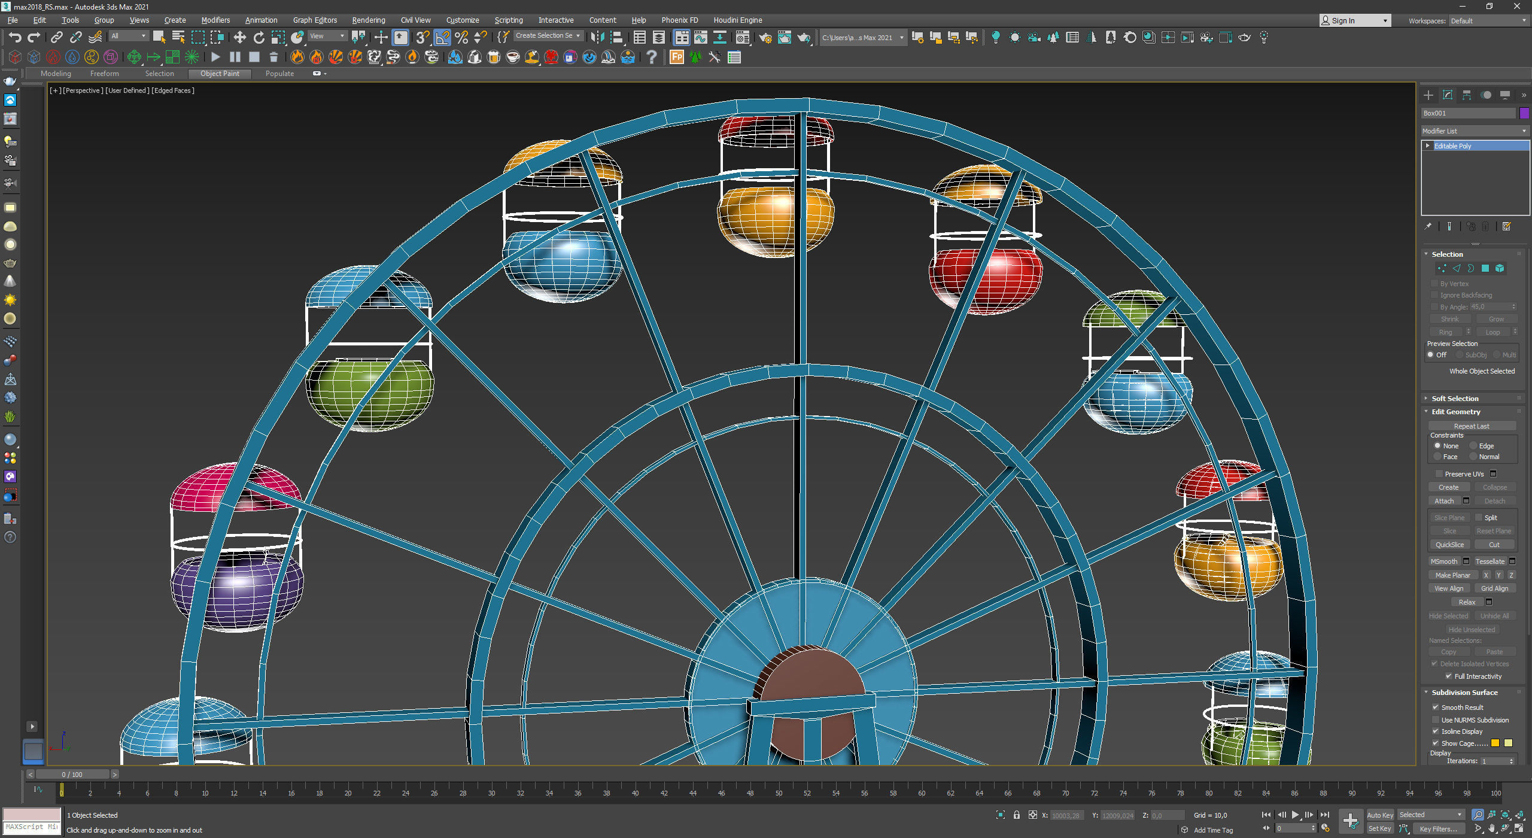The width and height of the screenshot is (1532, 838).
Task: Click the Box001 object color swatch
Action: point(1524,113)
